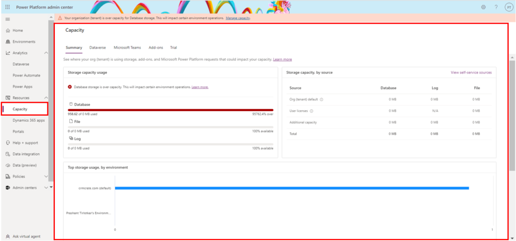Click the blue crmcrate.com storage bar
Image resolution: width=516 pixels, height=241 pixels.
[291, 188]
